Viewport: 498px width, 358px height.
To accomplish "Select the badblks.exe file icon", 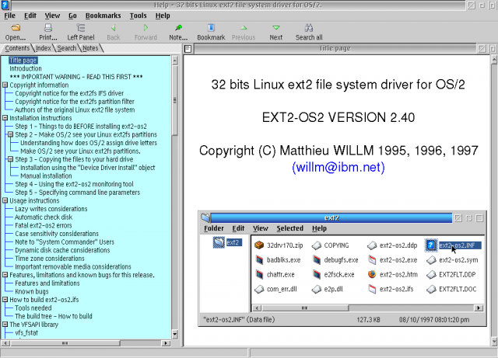I will pos(259,259).
